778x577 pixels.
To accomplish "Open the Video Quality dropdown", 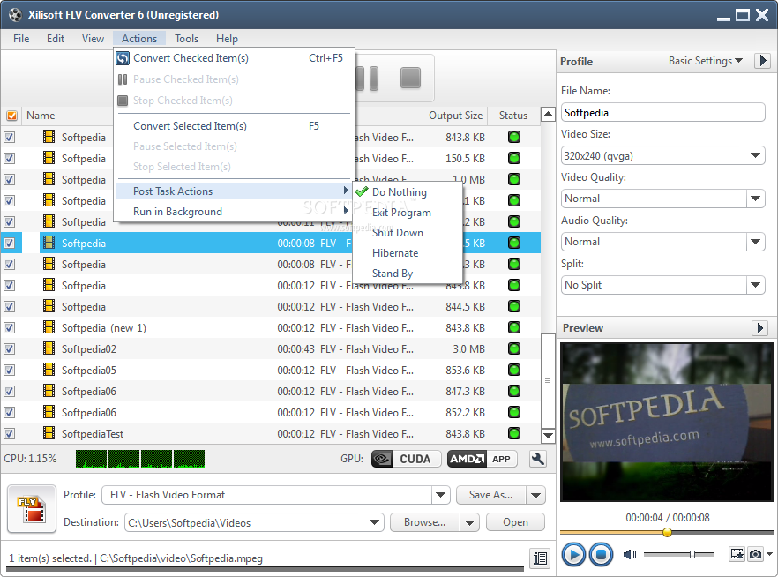I will point(755,199).
